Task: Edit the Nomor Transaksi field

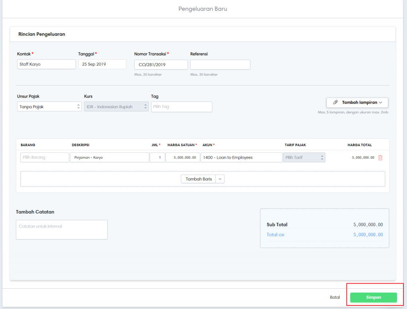Action: [161, 64]
